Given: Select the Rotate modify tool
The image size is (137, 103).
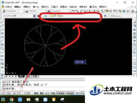Looking at the screenshot, I should coord(135,45).
